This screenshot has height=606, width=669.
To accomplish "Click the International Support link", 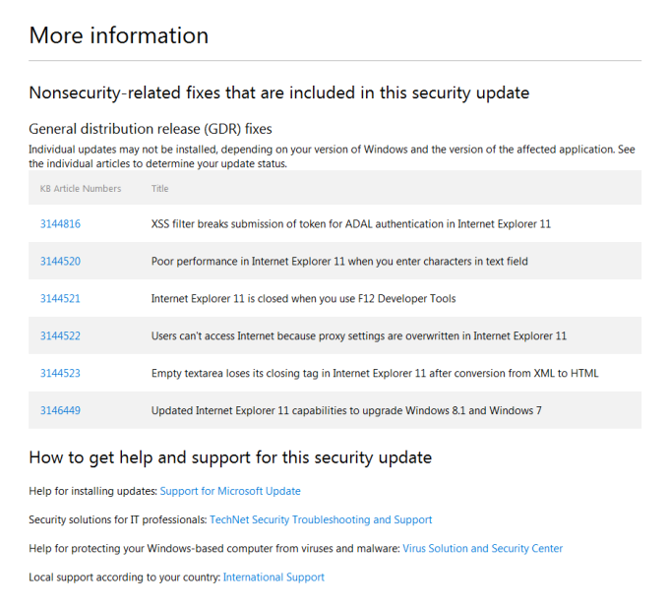I will click(x=274, y=577).
